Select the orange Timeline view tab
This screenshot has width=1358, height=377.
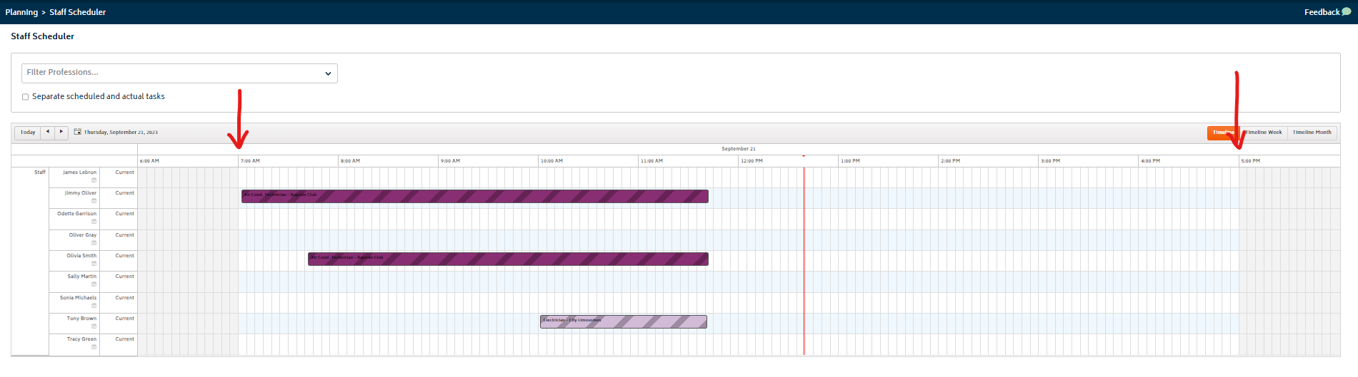coord(1224,133)
